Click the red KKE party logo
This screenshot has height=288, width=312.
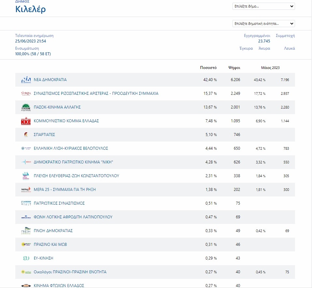tap(26, 121)
